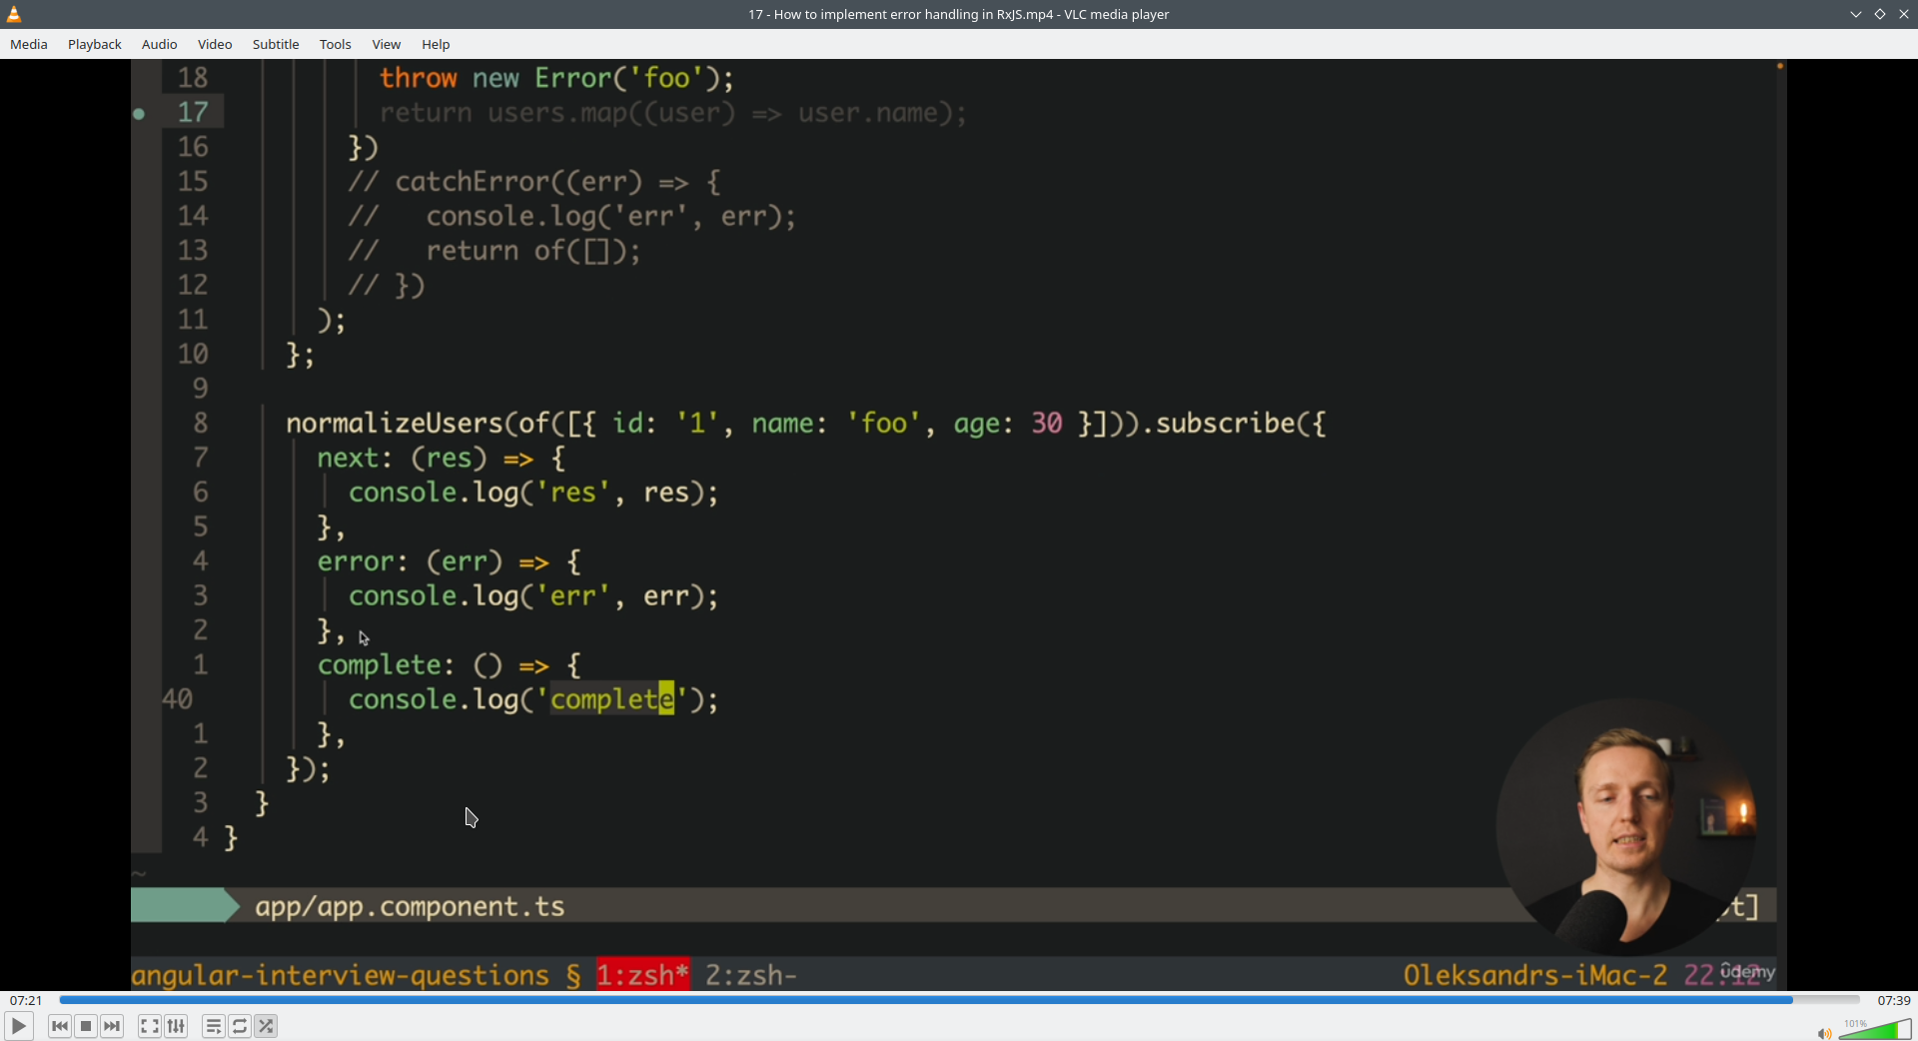
Task: Click the presenter webcam video circle
Action: 1626,827
